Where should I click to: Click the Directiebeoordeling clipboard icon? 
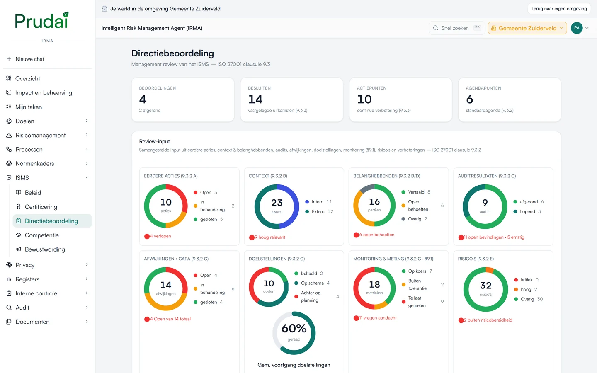pos(18,221)
